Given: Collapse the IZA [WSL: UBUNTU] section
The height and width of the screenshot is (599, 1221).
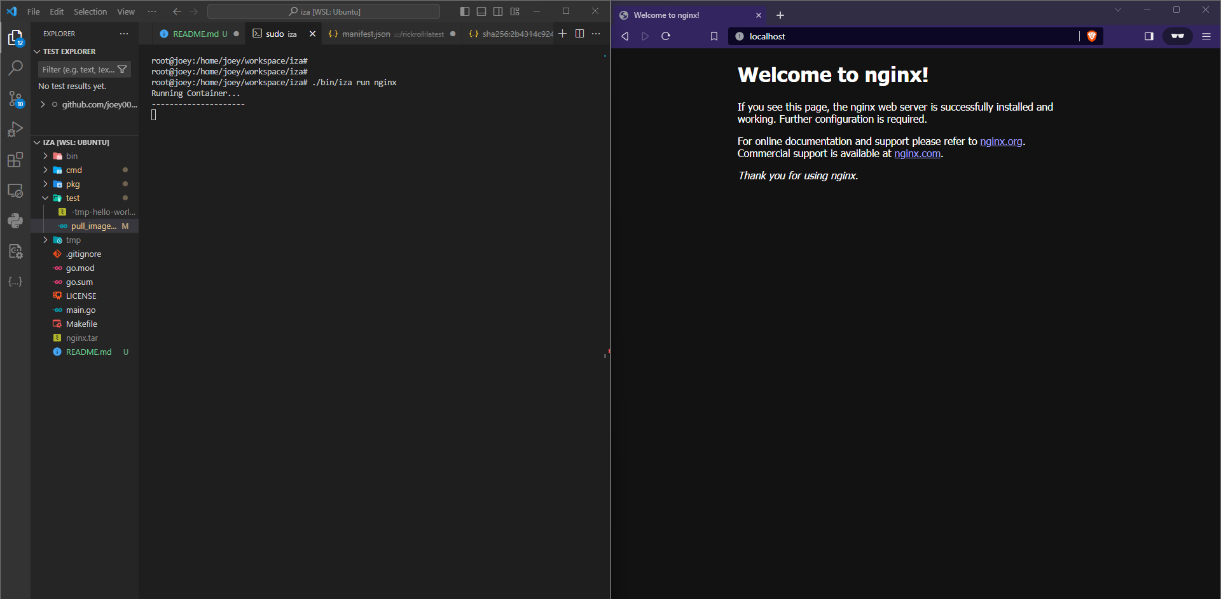Looking at the screenshot, I should 37,142.
